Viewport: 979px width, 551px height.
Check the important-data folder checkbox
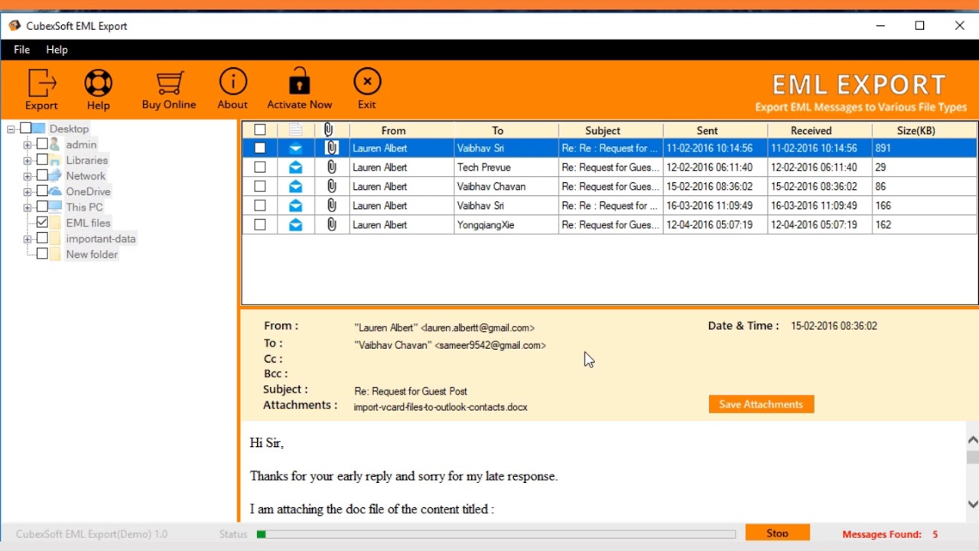[42, 238]
